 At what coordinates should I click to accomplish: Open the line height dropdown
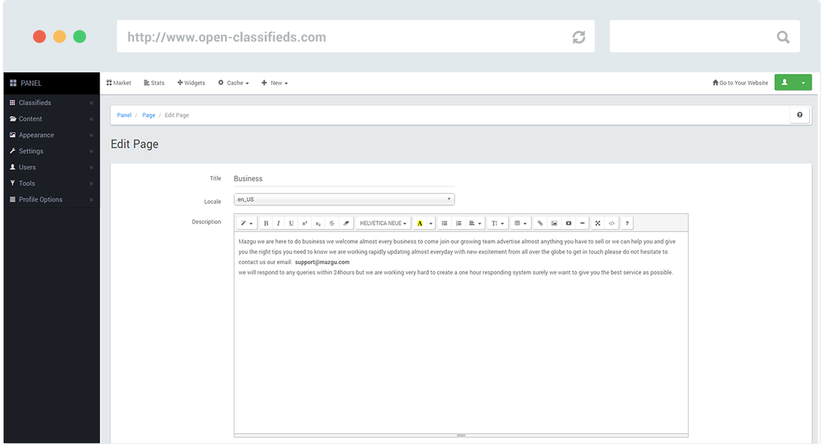click(498, 223)
